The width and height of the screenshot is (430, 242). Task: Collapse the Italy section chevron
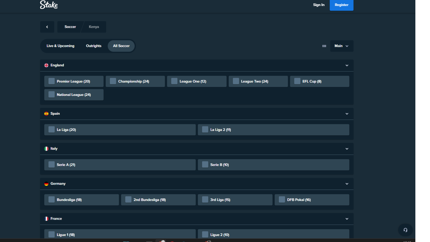click(x=347, y=149)
